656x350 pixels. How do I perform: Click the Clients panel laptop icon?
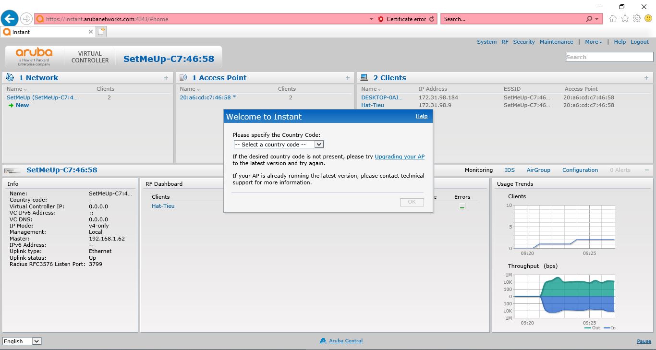pos(364,77)
